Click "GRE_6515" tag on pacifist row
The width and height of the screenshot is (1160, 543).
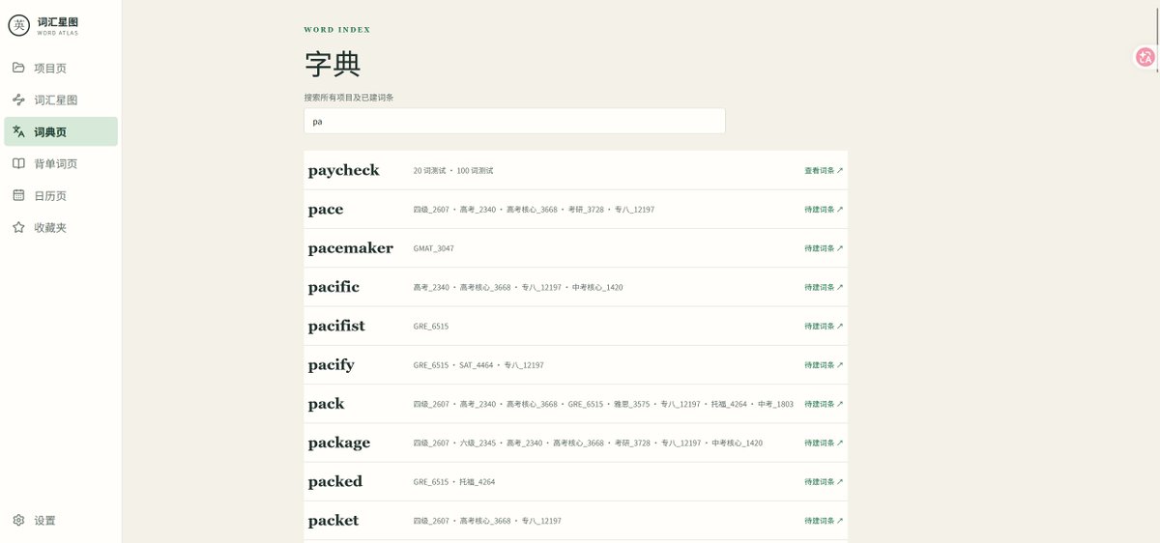click(x=431, y=326)
